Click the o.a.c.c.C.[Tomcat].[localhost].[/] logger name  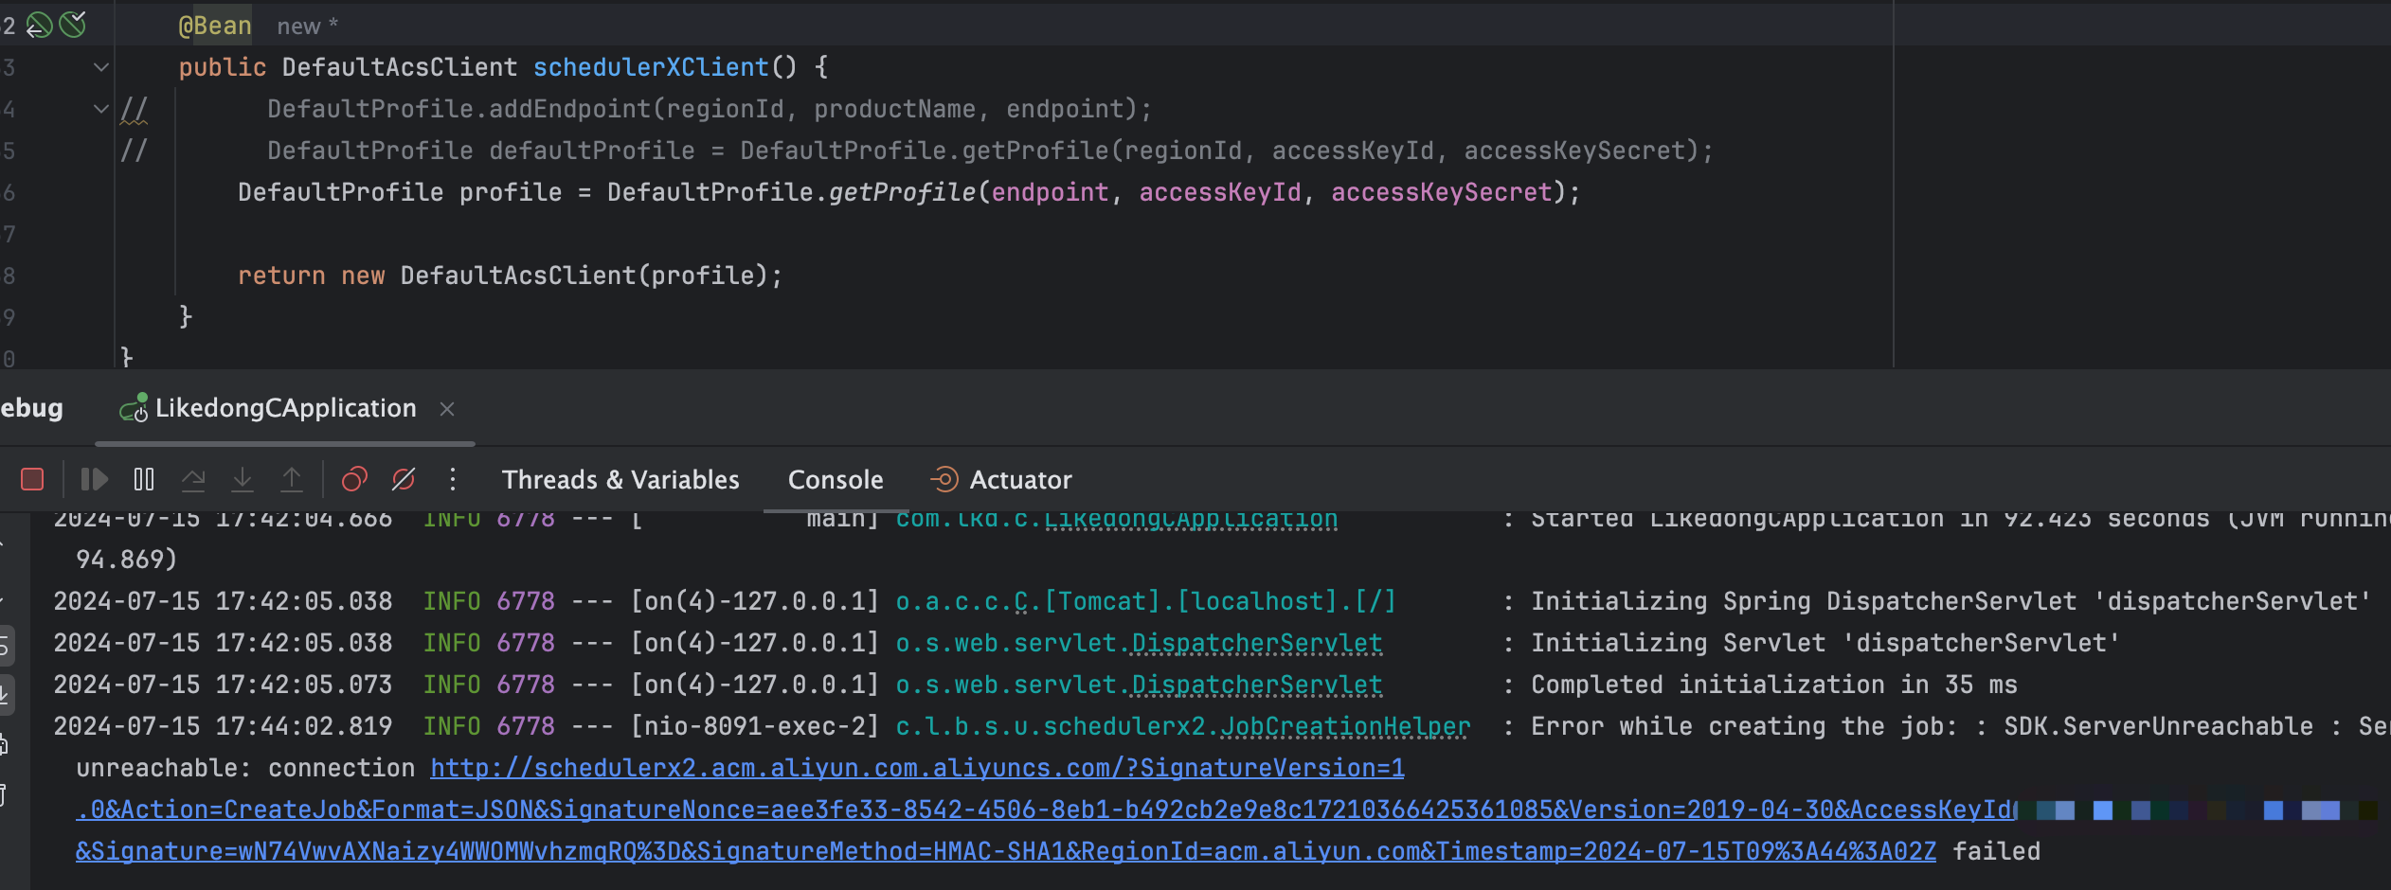pyautogui.click(x=1146, y=601)
